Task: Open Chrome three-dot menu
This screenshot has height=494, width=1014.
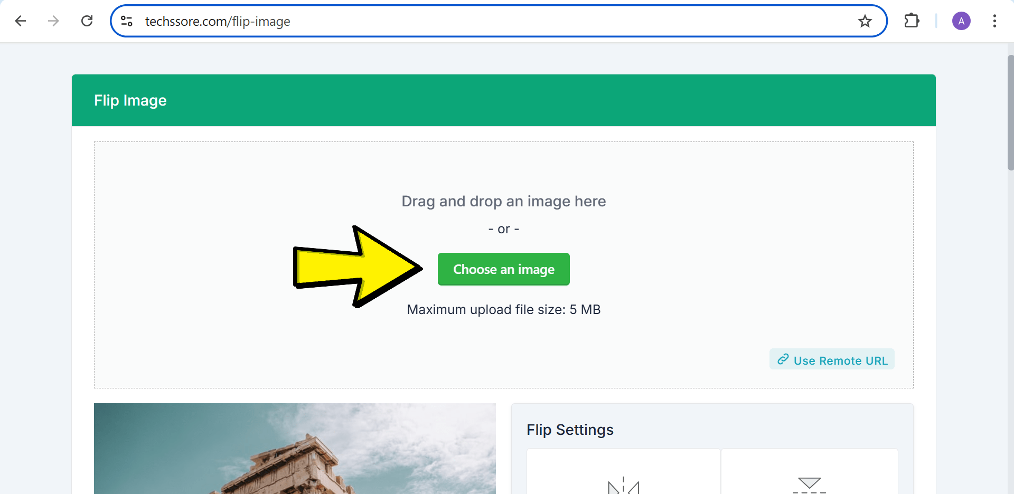Action: click(994, 21)
